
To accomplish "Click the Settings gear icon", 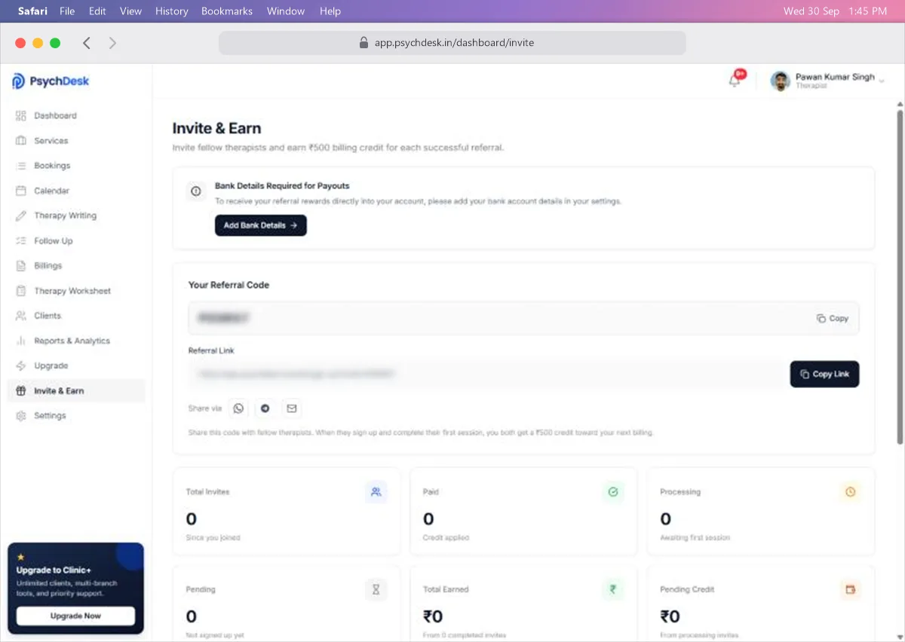I will tap(21, 416).
